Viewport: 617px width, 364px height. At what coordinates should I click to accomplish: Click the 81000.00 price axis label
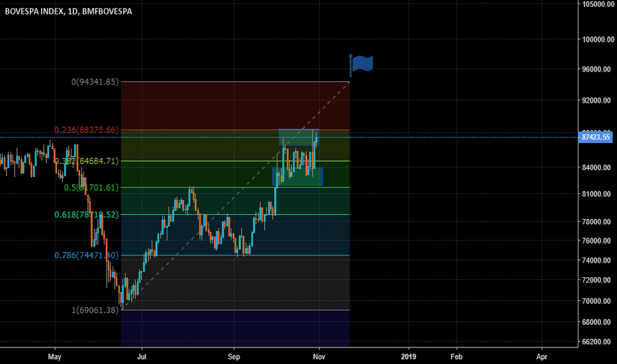596,194
